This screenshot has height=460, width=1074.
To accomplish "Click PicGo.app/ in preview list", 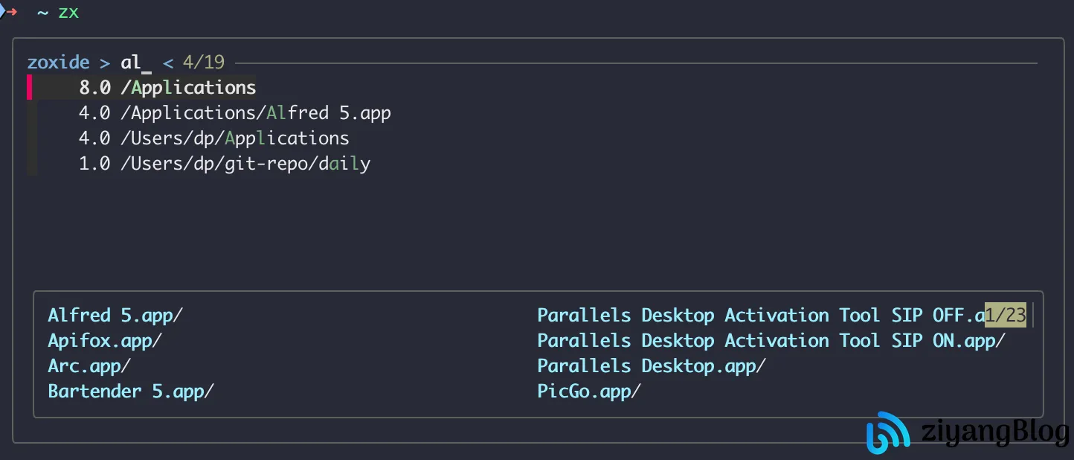I will click(x=589, y=392).
